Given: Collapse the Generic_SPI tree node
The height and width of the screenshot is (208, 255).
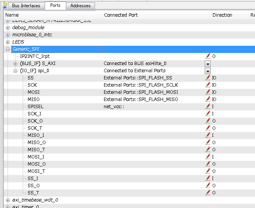Looking at the screenshot, I should 8,49.
